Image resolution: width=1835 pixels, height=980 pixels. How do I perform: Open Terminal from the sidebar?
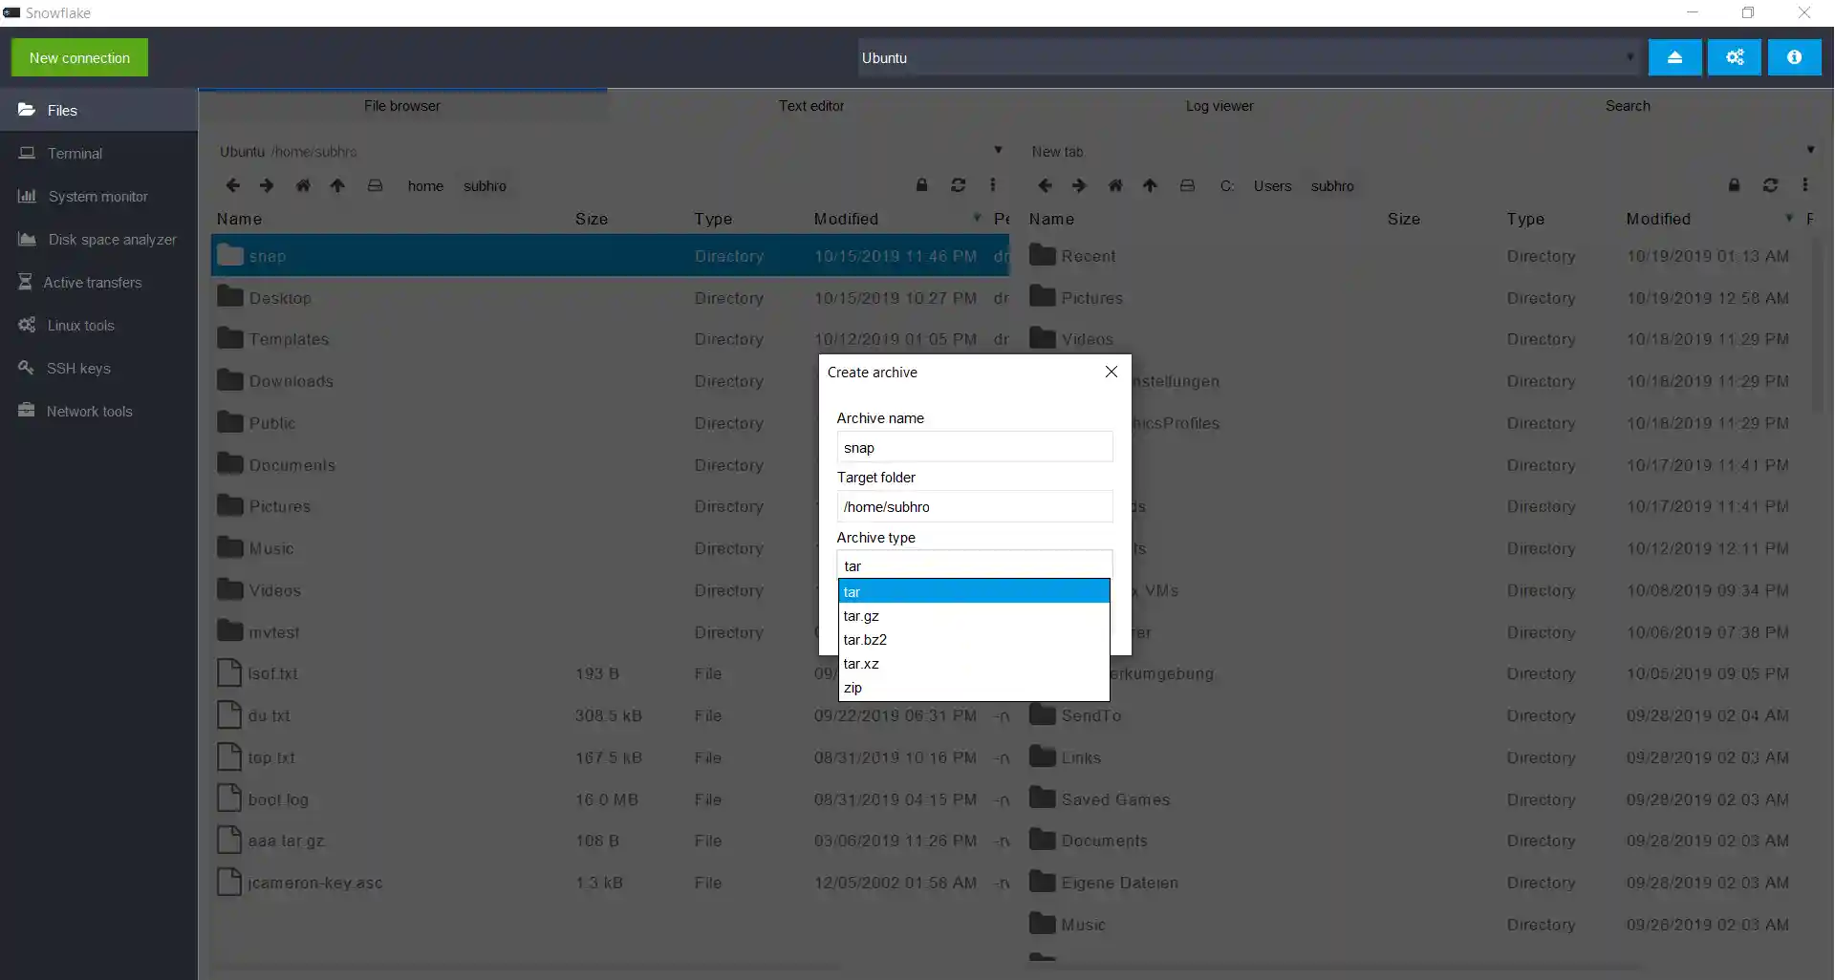[75, 154]
